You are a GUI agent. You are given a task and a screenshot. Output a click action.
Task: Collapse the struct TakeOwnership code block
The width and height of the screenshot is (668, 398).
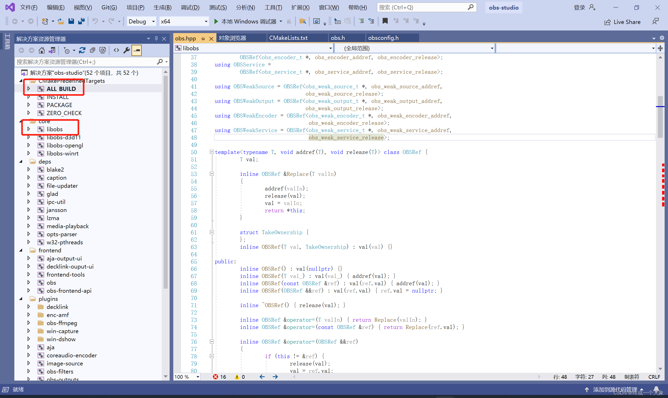coord(212,232)
